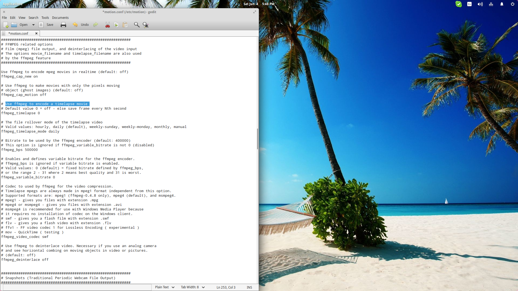
Task: Click '# ffv1 - FF video codec 1' line
Action: pyautogui.click(x=70, y=228)
